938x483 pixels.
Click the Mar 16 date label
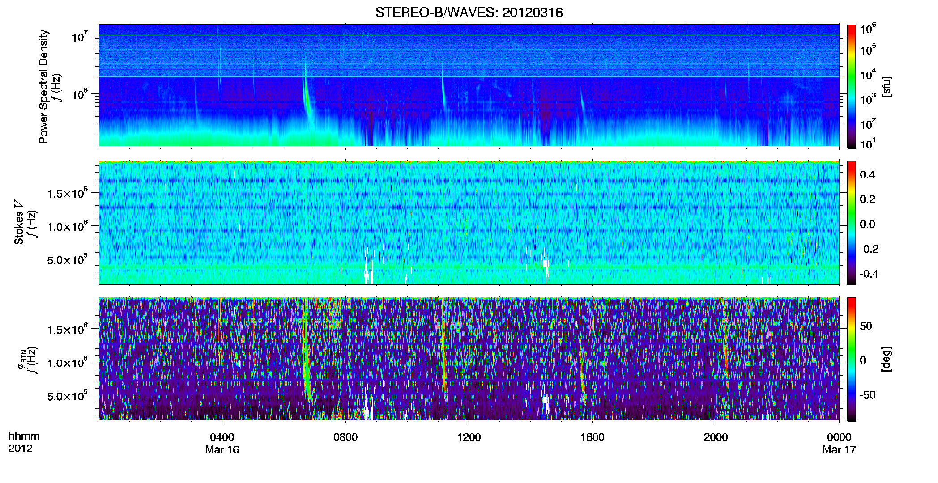222,450
